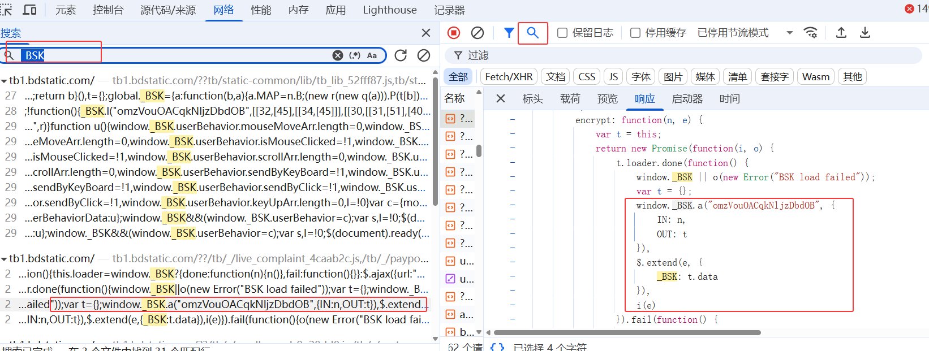
Task: Clear search results circle-slash icon
Action: pyautogui.click(x=424, y=55)
